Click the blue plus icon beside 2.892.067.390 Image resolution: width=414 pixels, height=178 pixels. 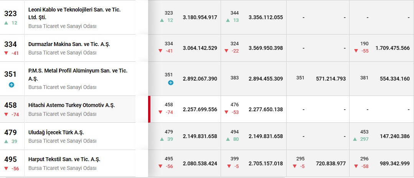click(171, 82)
